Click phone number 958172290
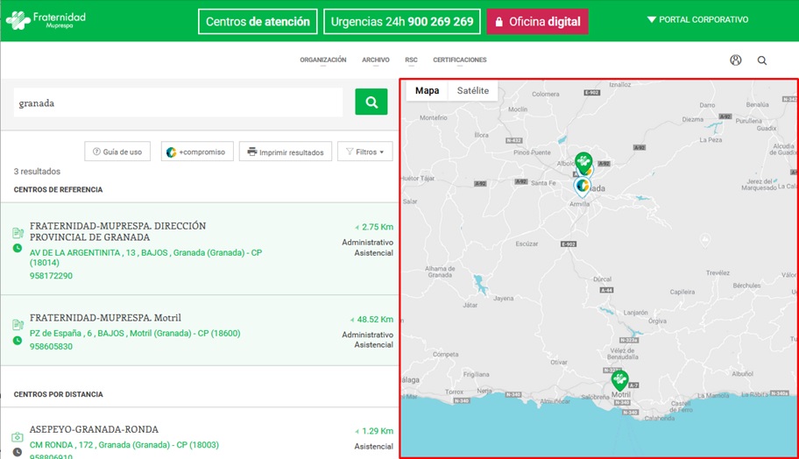This screenshot has width=799, height=459. pos(51,276)
